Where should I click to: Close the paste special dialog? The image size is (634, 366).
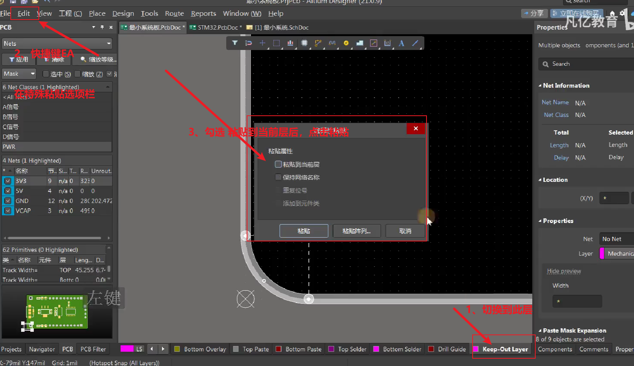tap(416, 128)
